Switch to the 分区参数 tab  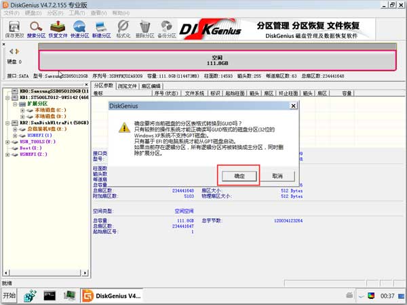[104, 85]
